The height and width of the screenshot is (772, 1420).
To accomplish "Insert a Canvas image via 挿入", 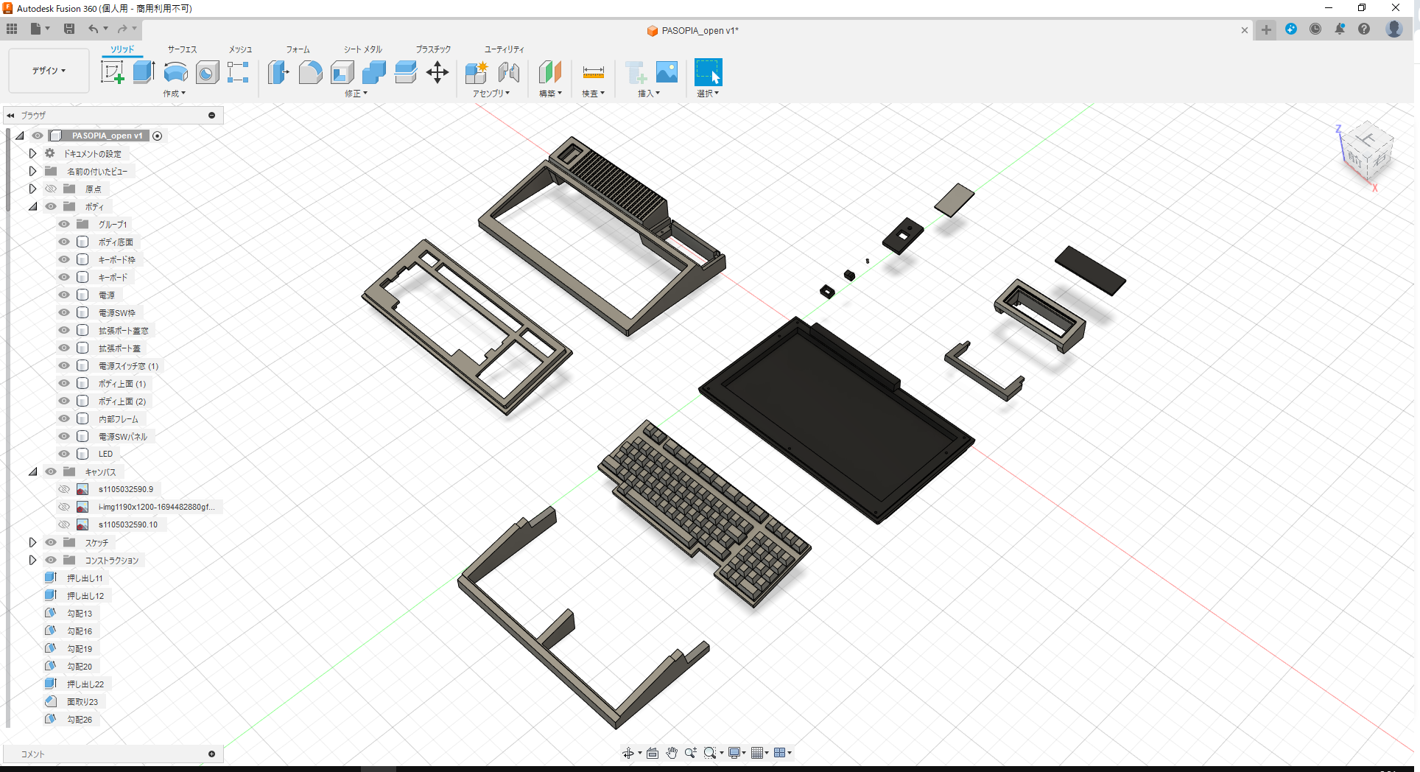I will (666, 73).
